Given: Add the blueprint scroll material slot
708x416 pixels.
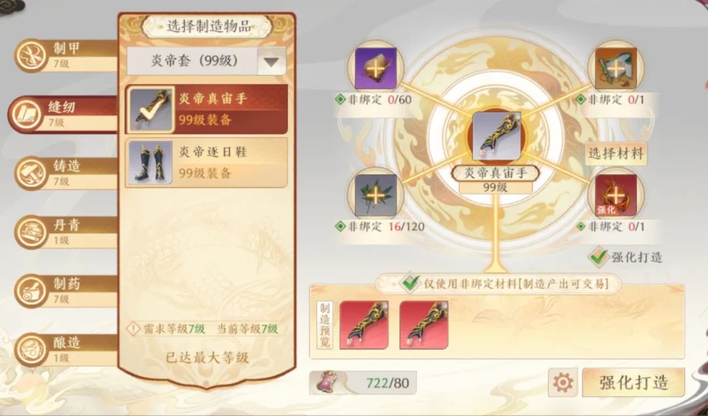Looking at the screenshot, I should pyautogui.click(x=616, y=68).
